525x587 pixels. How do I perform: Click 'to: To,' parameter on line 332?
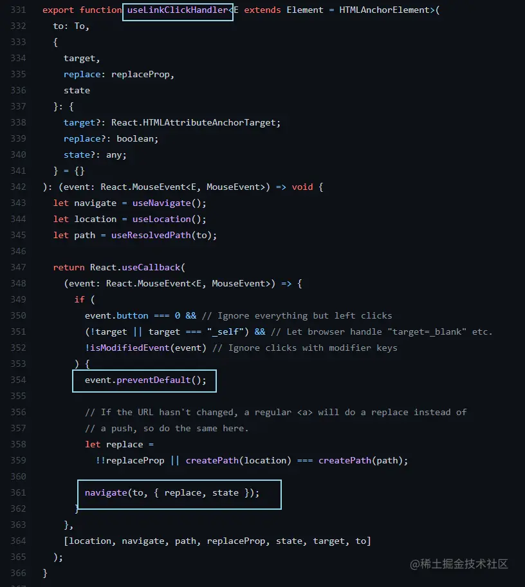coord(71,26)
